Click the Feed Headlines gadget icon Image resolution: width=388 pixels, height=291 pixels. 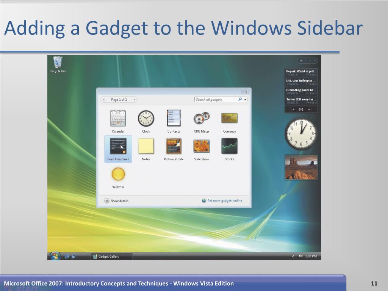point(118,146)
